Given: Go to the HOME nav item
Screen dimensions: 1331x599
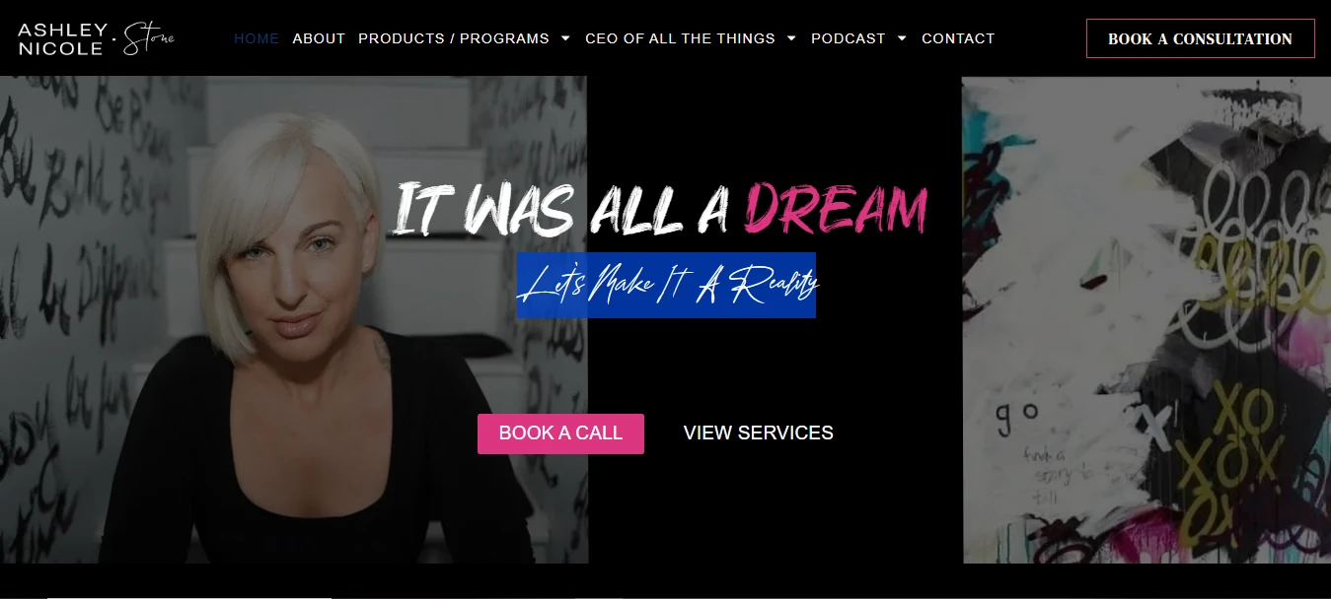Looking at the screenshot, I should tap(257, 38).
